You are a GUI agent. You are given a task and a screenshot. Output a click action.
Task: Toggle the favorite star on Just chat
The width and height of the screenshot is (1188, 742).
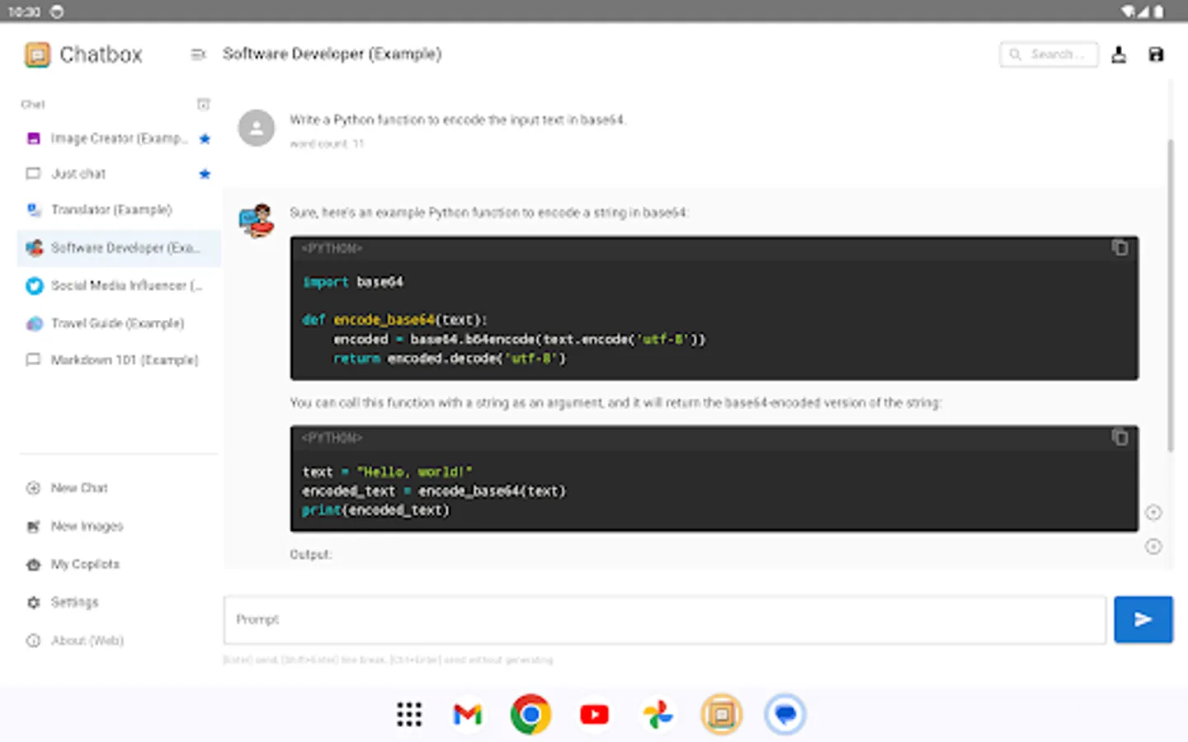[205, 173]
